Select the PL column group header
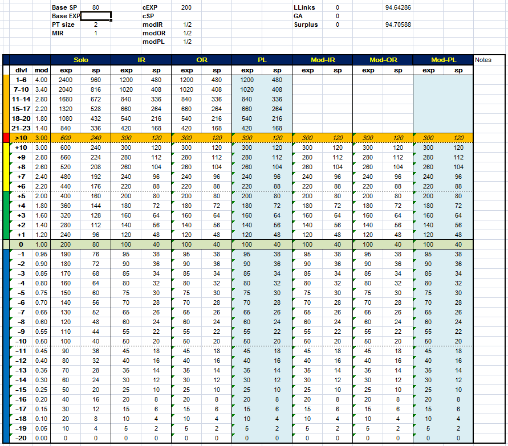The image size is (508, 446). point(262,60)
